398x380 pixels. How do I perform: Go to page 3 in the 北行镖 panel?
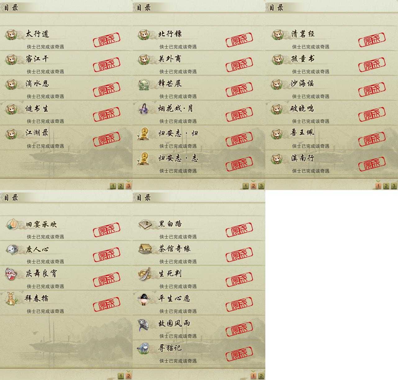coord(261,186)
